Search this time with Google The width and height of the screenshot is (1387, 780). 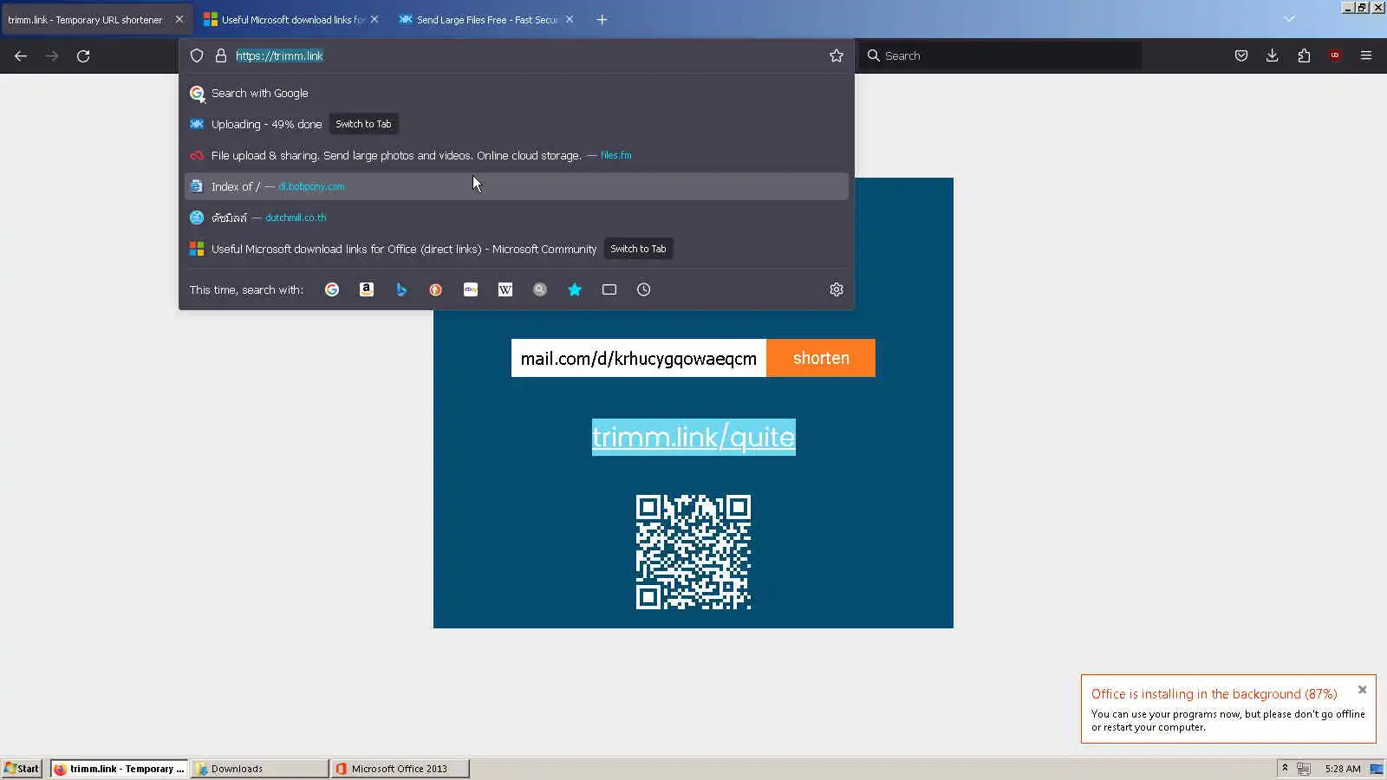[x=332, y=289]
